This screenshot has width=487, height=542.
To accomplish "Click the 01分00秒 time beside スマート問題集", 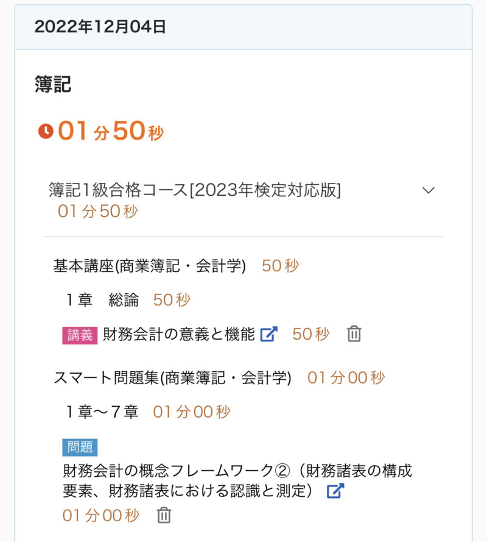I will click(346, 378).
